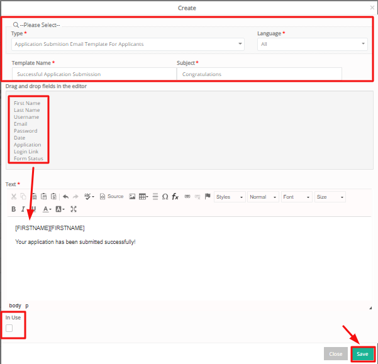
Task: Click Paste as plain text icon
Action: 44,197
